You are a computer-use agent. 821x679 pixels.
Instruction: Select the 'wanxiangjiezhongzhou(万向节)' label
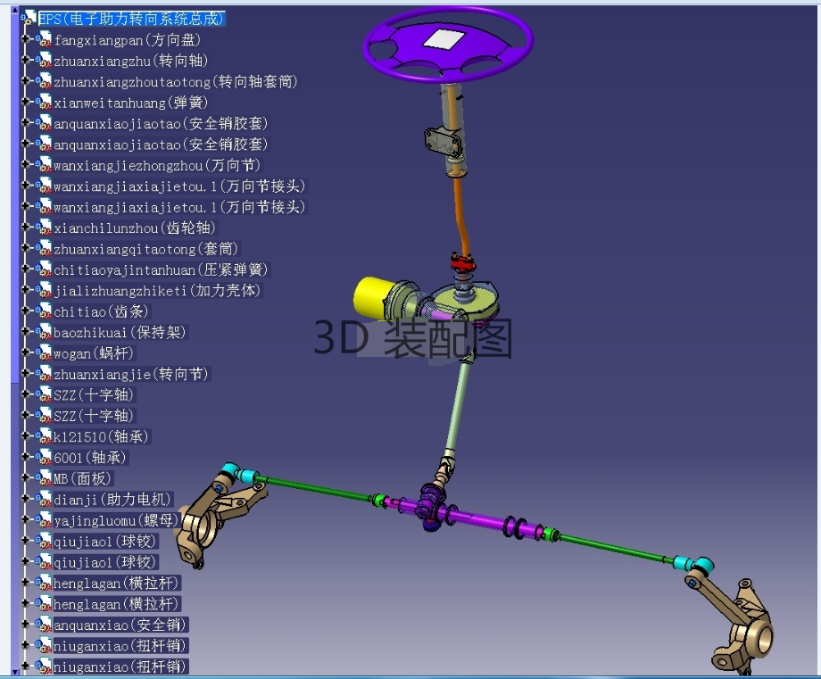[x=157, y=165]
